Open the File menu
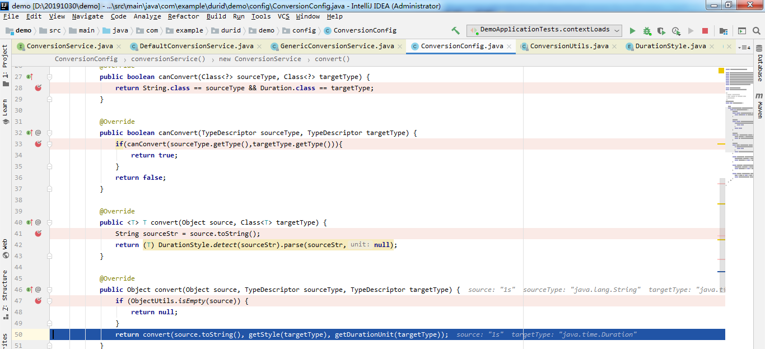Screen dimensions: 765x349 coord(11,17)
